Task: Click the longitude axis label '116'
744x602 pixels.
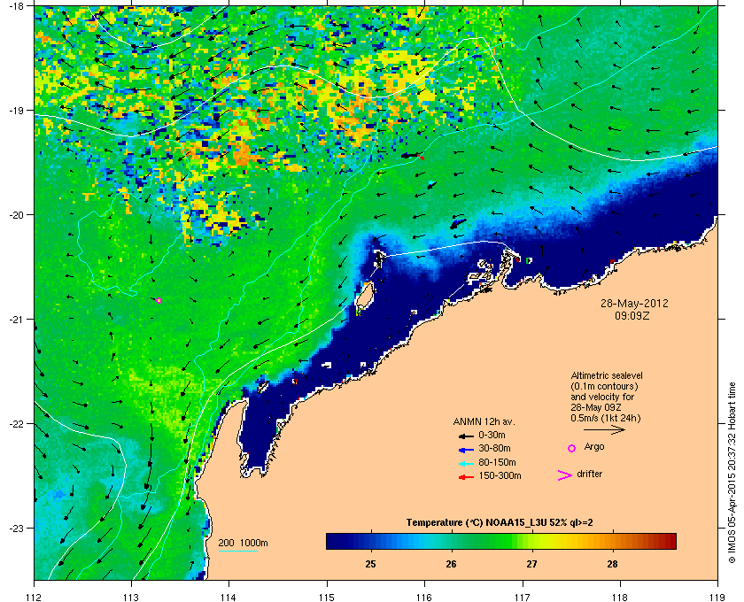Action: (424, 597)
